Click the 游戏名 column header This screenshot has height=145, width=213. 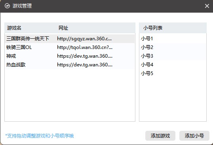(x=14, y=28)
